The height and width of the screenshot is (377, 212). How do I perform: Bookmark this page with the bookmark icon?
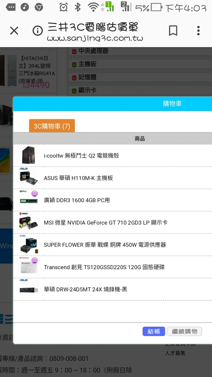click(173, 31)
